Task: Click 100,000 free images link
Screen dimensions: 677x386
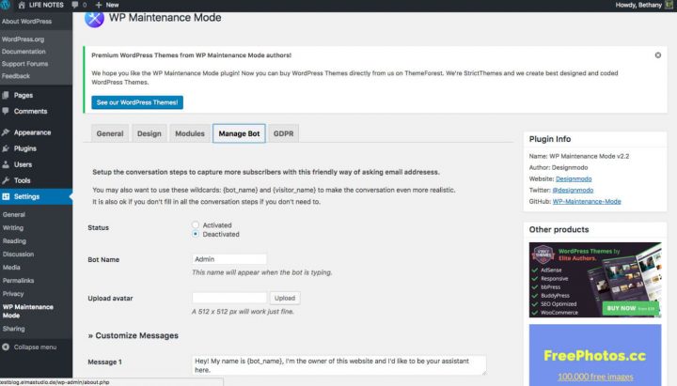Action: [595, 376]
